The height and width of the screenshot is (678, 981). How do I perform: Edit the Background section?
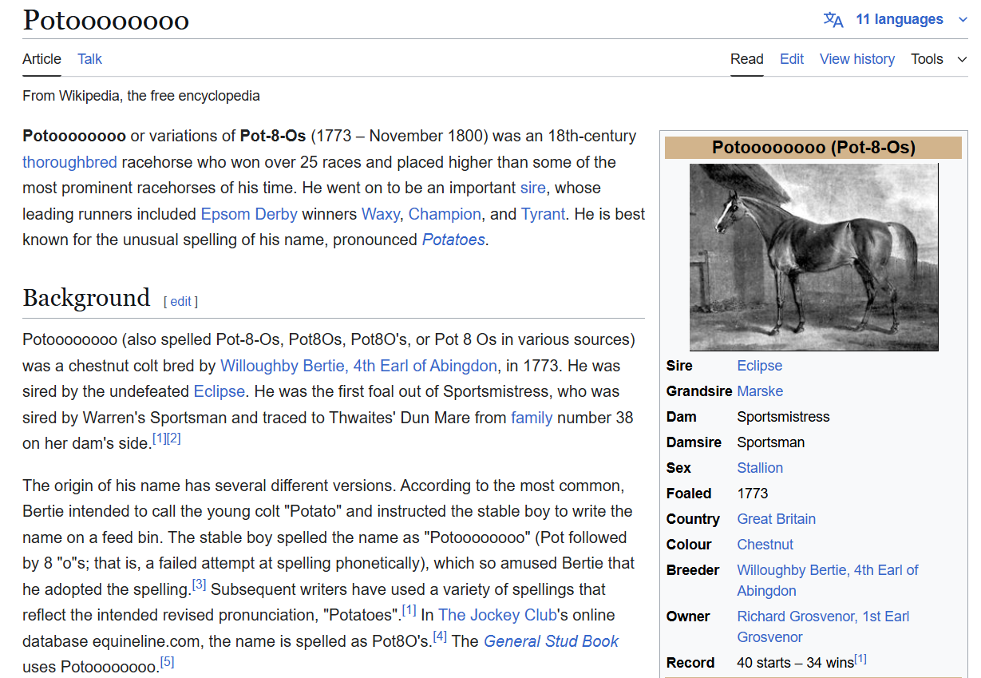click(181, 301)
